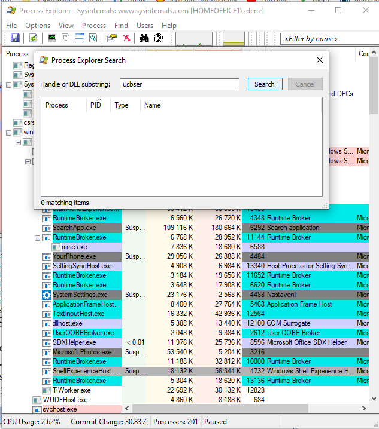Open the Users menu
This screenshot has width=379, height=429.
145,26
